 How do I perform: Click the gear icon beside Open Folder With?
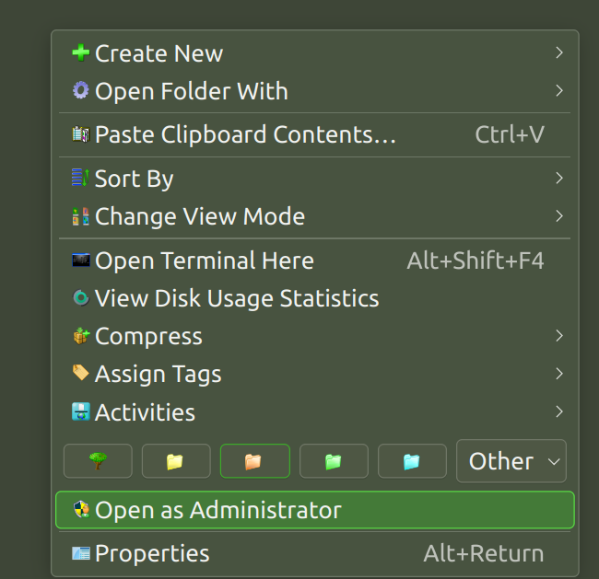click(x=80, y=90)
